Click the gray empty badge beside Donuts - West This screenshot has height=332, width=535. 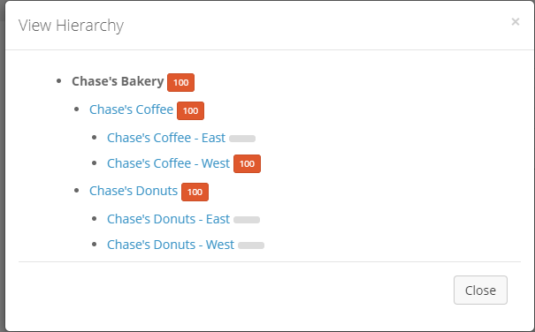251,245
